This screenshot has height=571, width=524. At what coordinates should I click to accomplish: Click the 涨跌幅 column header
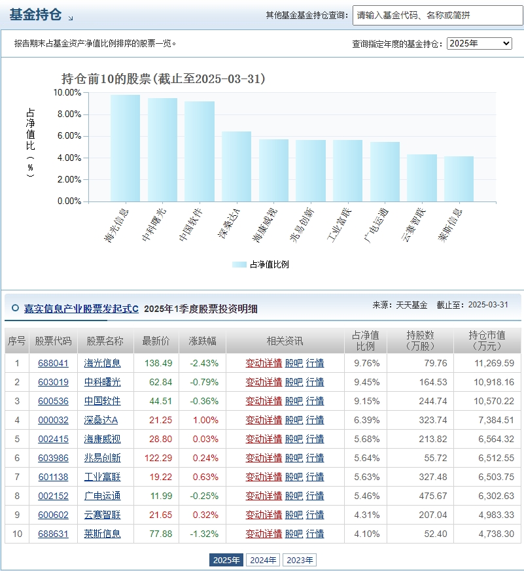click(x=202, y=341)
